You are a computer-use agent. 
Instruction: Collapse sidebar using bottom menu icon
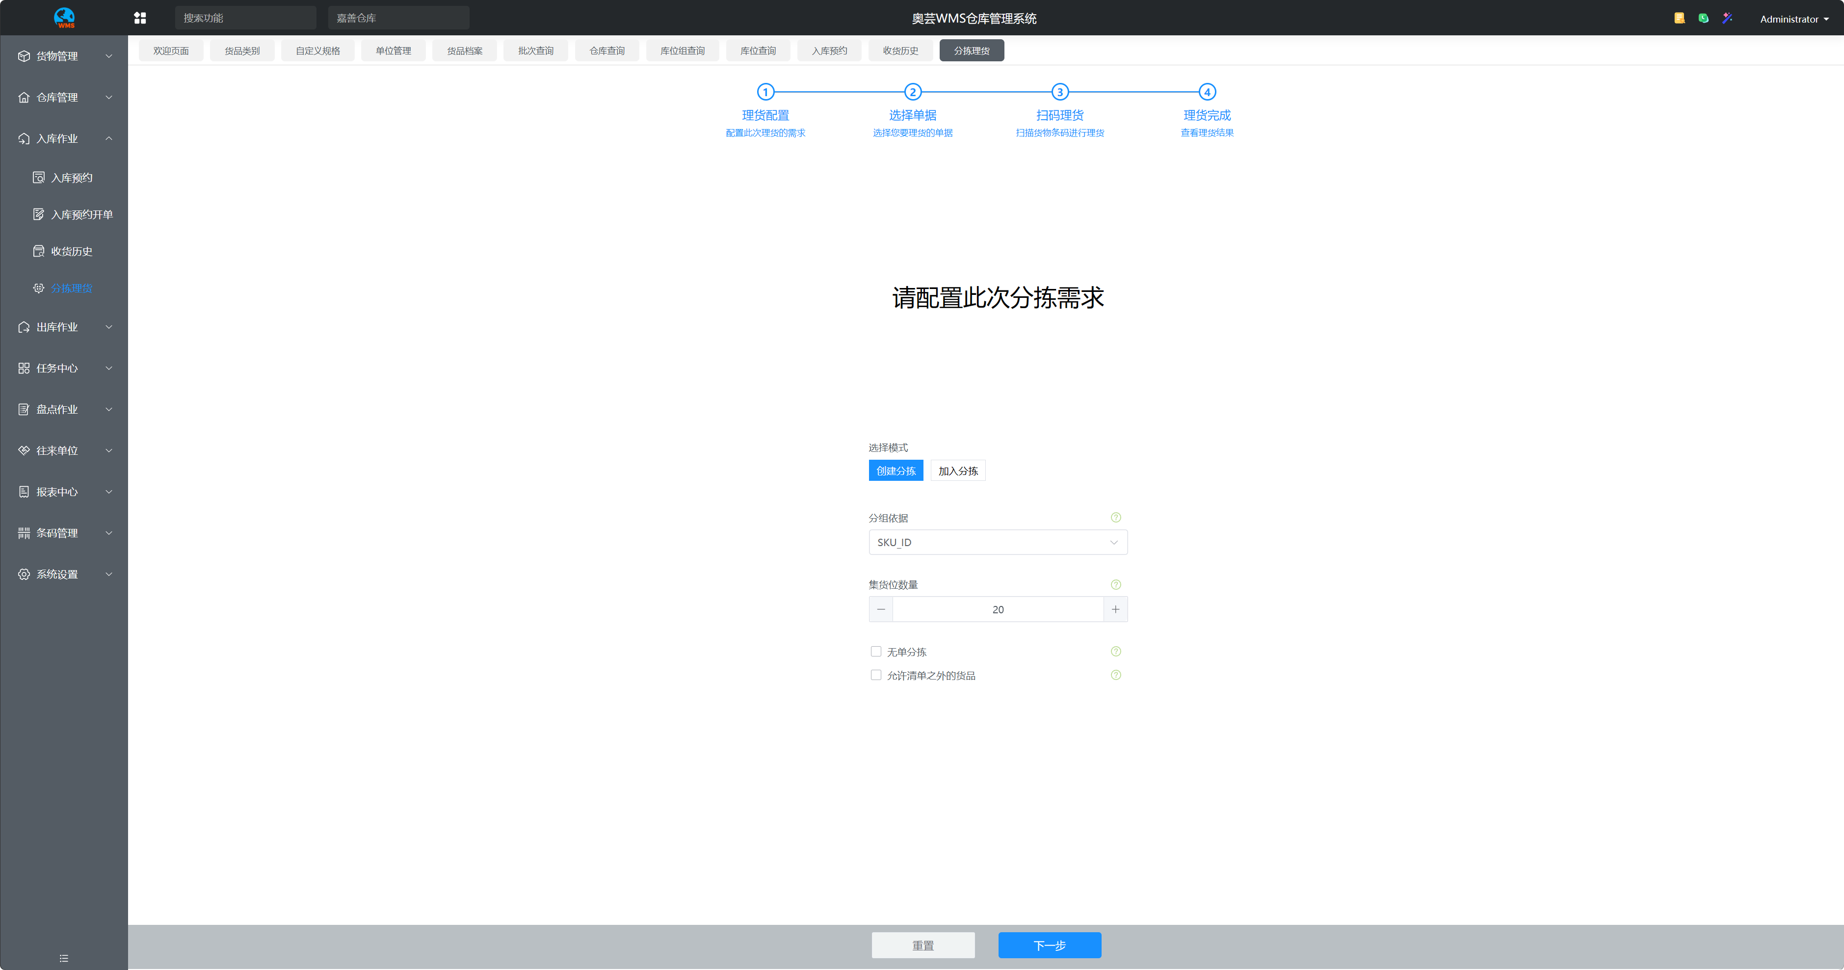(64, 958)
